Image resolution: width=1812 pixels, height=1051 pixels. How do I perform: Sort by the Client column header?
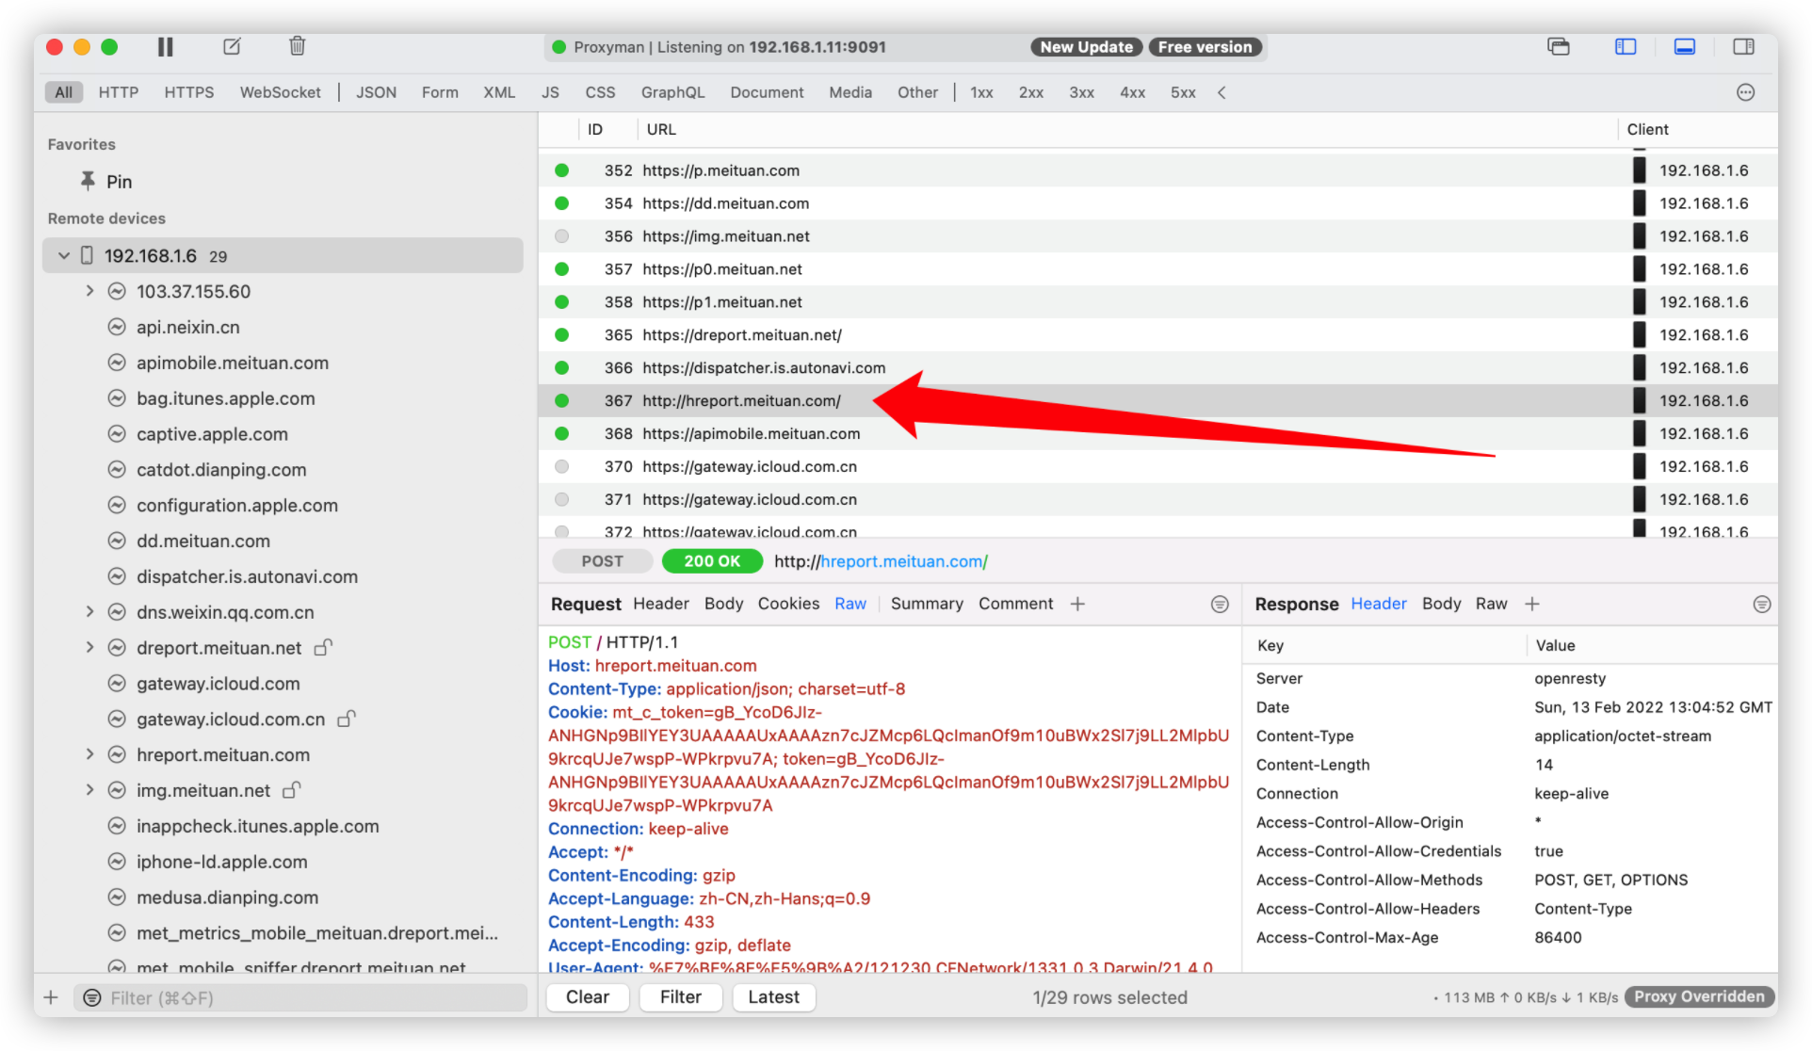1647,129
